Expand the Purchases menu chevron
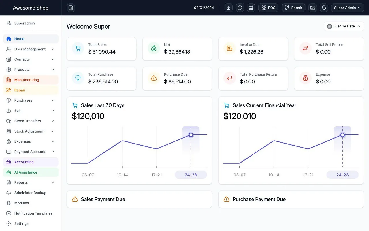 coord(53,100)
